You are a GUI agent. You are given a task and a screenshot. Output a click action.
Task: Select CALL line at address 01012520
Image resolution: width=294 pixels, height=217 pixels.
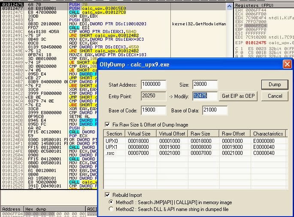point(50,182)
